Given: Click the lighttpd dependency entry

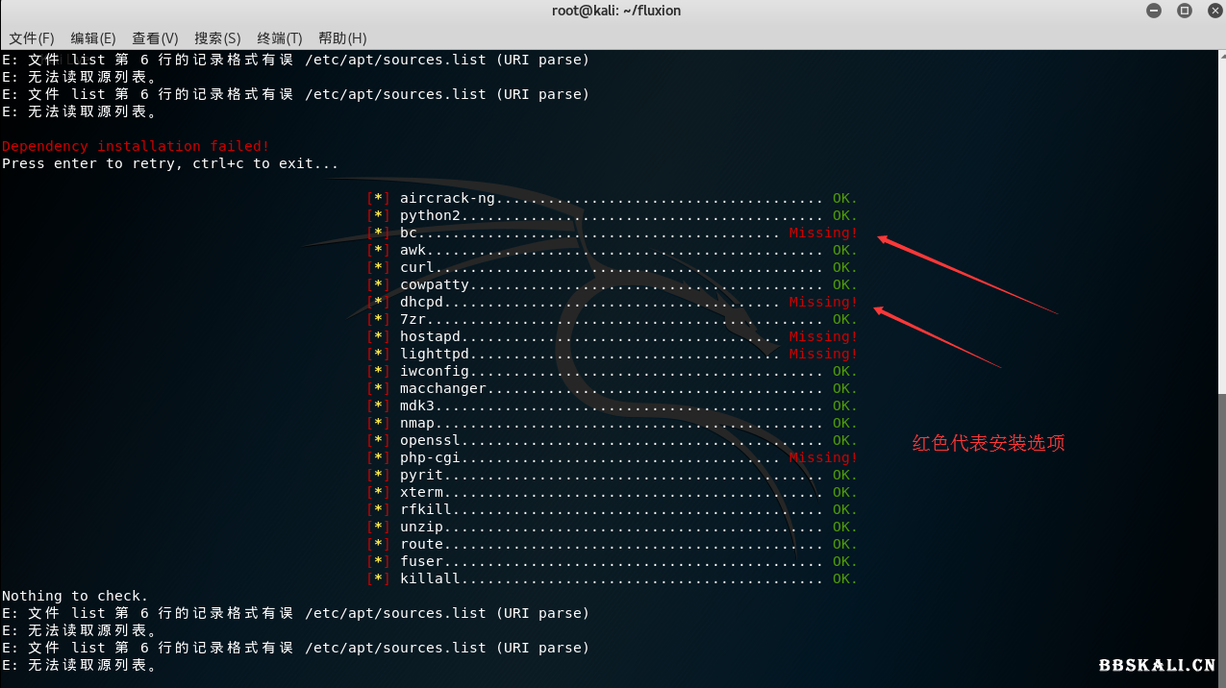Looking at the screenshot, I should point(435,354).
